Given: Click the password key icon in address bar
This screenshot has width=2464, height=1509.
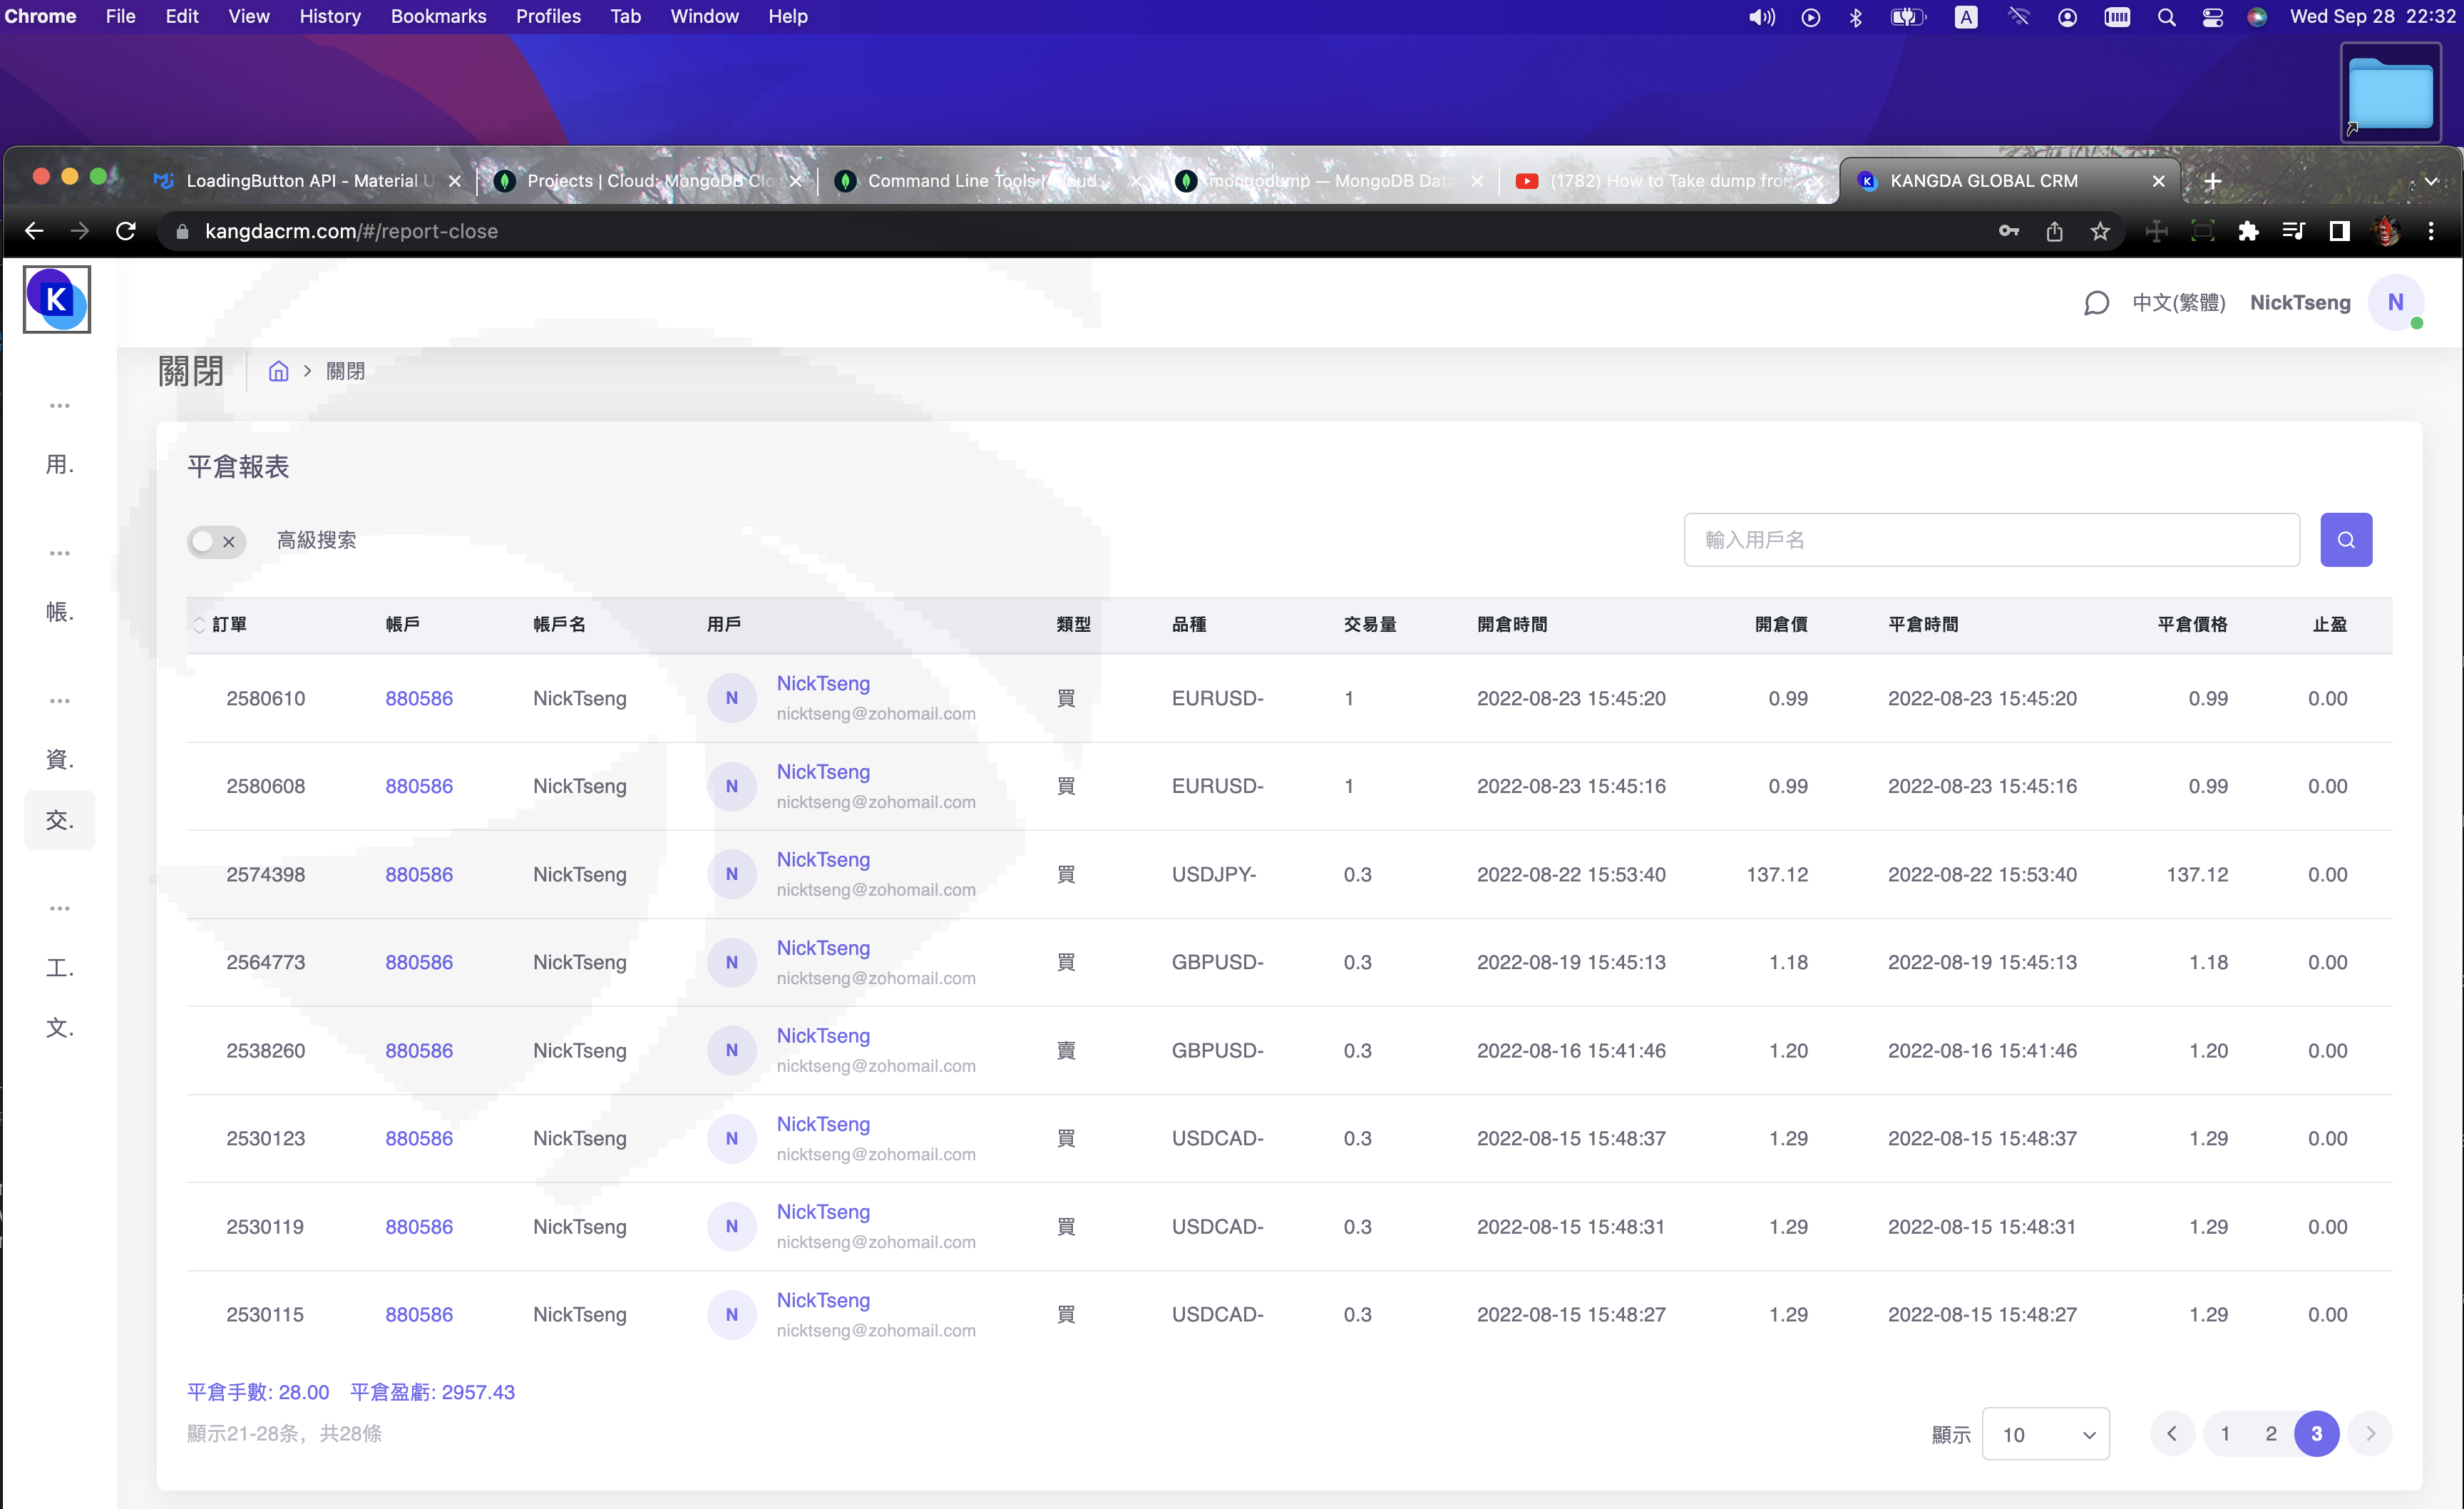Looking at the screenshot, I should click(x=2008, y=231).
